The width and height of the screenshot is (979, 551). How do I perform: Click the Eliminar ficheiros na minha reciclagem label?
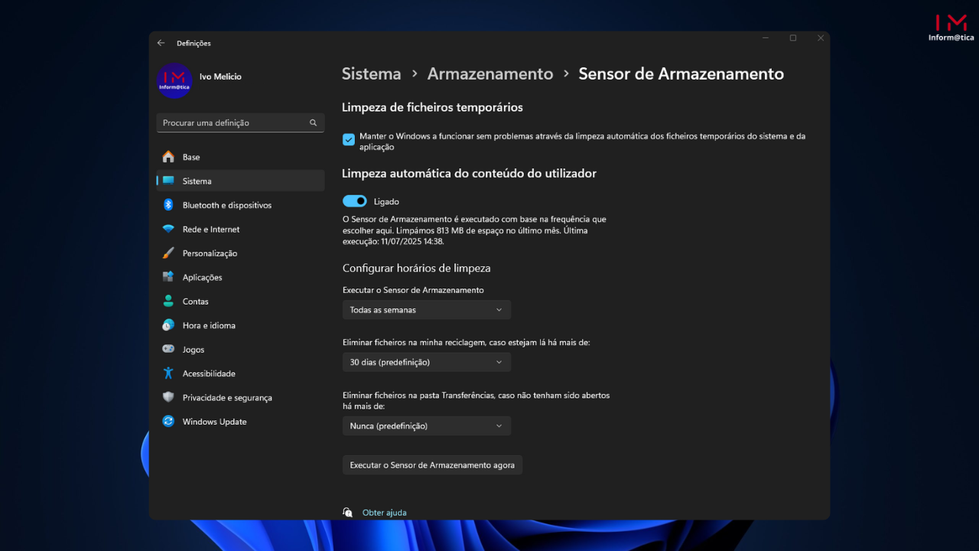466,342
